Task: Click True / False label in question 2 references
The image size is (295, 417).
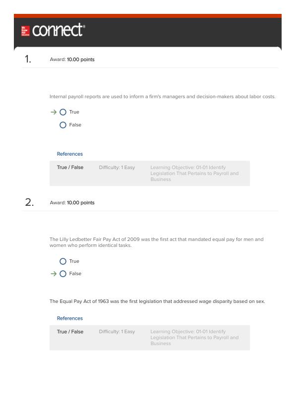Action: coord(70,332)
